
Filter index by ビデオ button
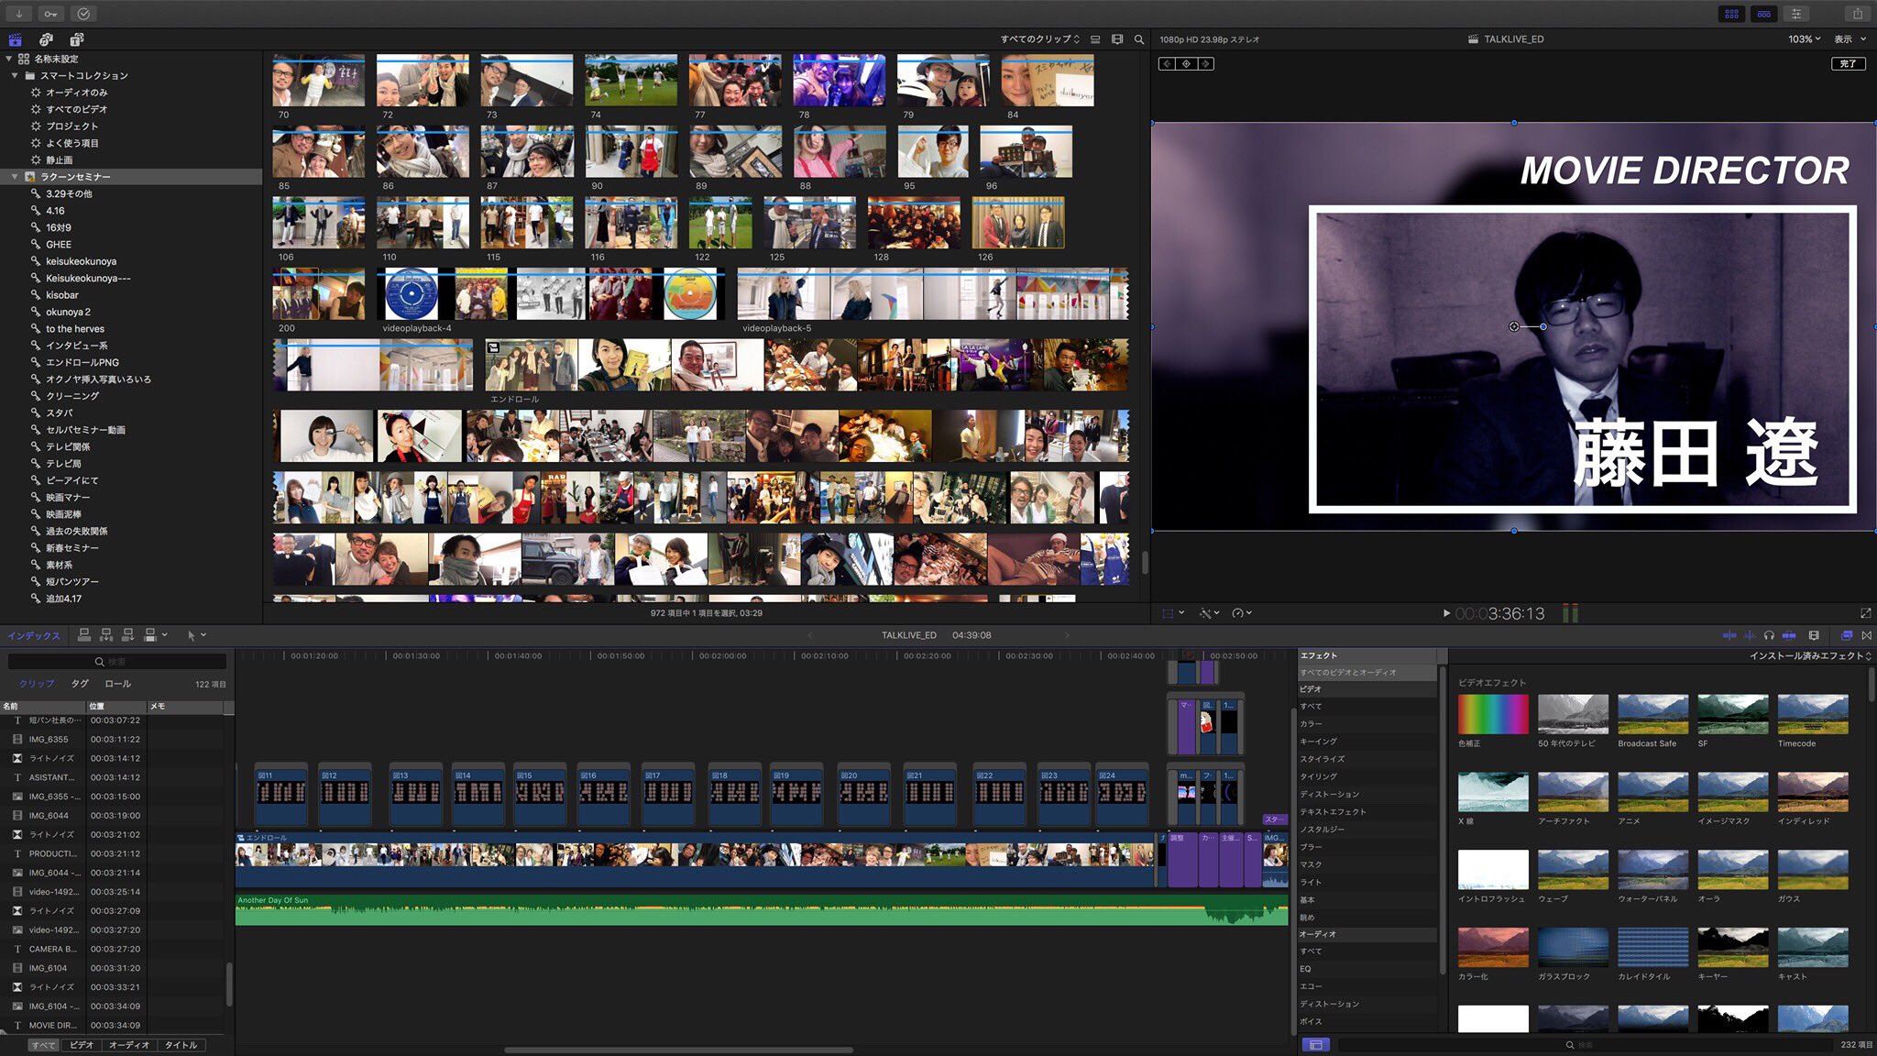click(81, 1045)
